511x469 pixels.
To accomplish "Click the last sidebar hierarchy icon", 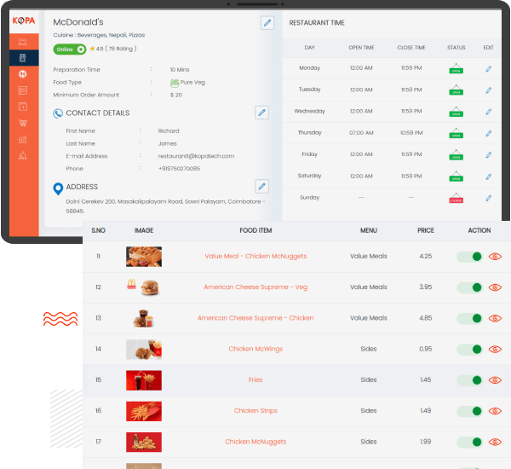I will [22, 156].
